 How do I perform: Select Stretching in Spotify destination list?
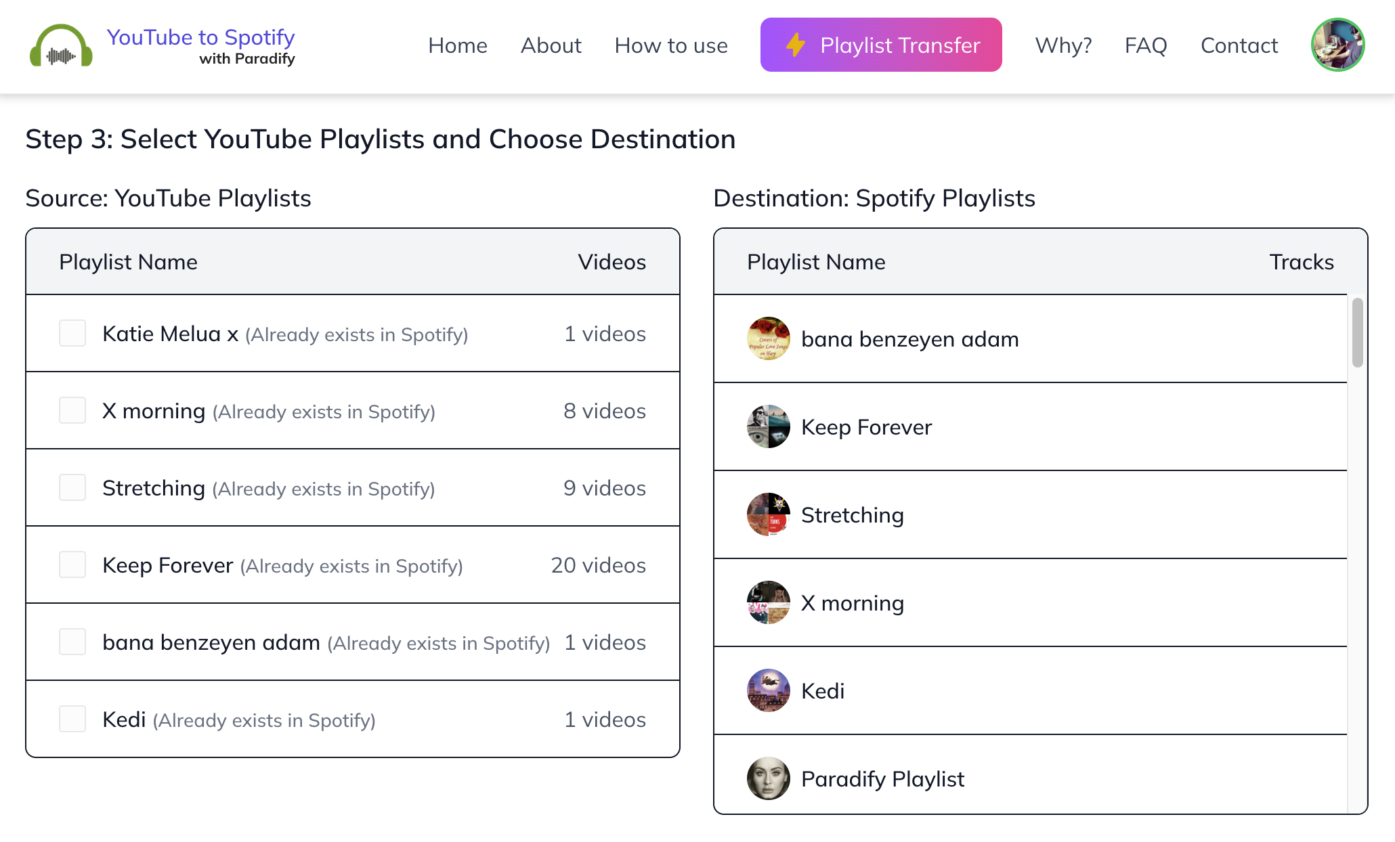click(x=1031, y=514)
